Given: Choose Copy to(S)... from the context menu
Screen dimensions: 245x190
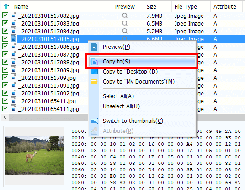Looking at the screenshot, I should [x=142, y=62].
